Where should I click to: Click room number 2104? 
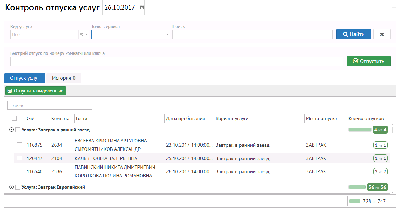(x=57, y=158)
